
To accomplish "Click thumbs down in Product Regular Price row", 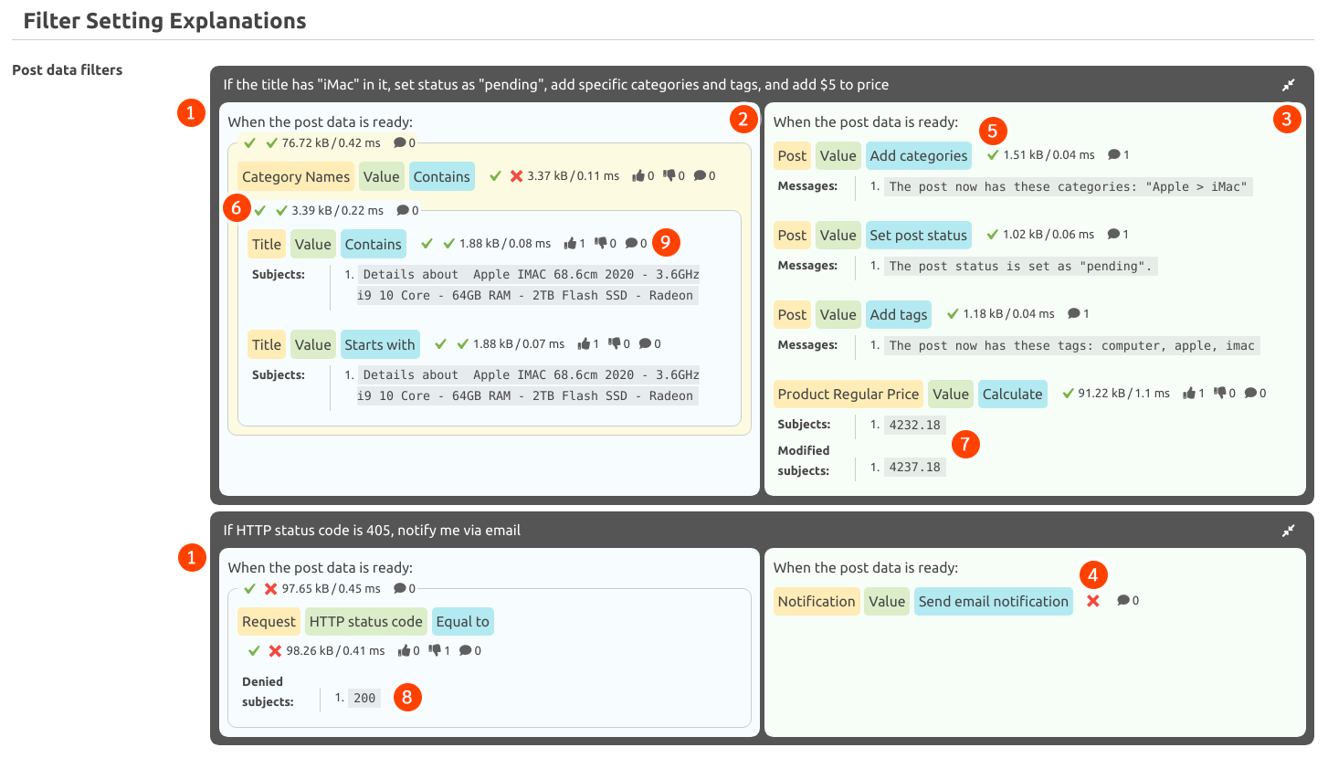I will (1219, 394).
